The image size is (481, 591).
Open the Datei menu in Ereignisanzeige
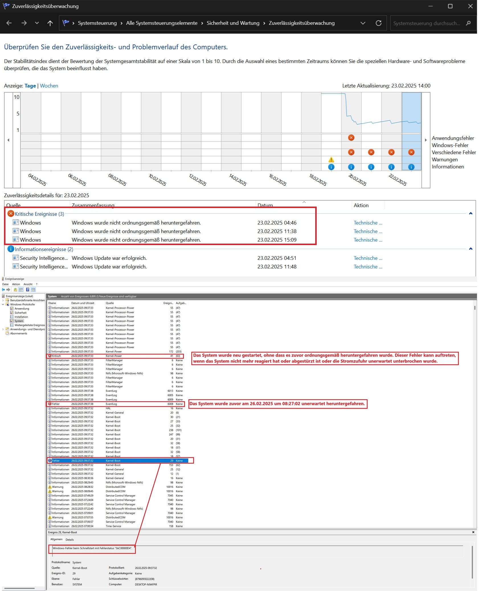tap(5, 284)
